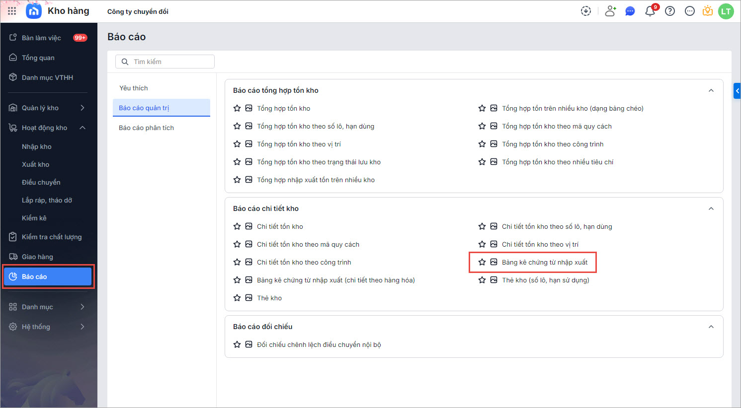Screen dimensions: 741x408
Task: Click the invite user icon
Action: pyautogui.click(x=610, y=11)
